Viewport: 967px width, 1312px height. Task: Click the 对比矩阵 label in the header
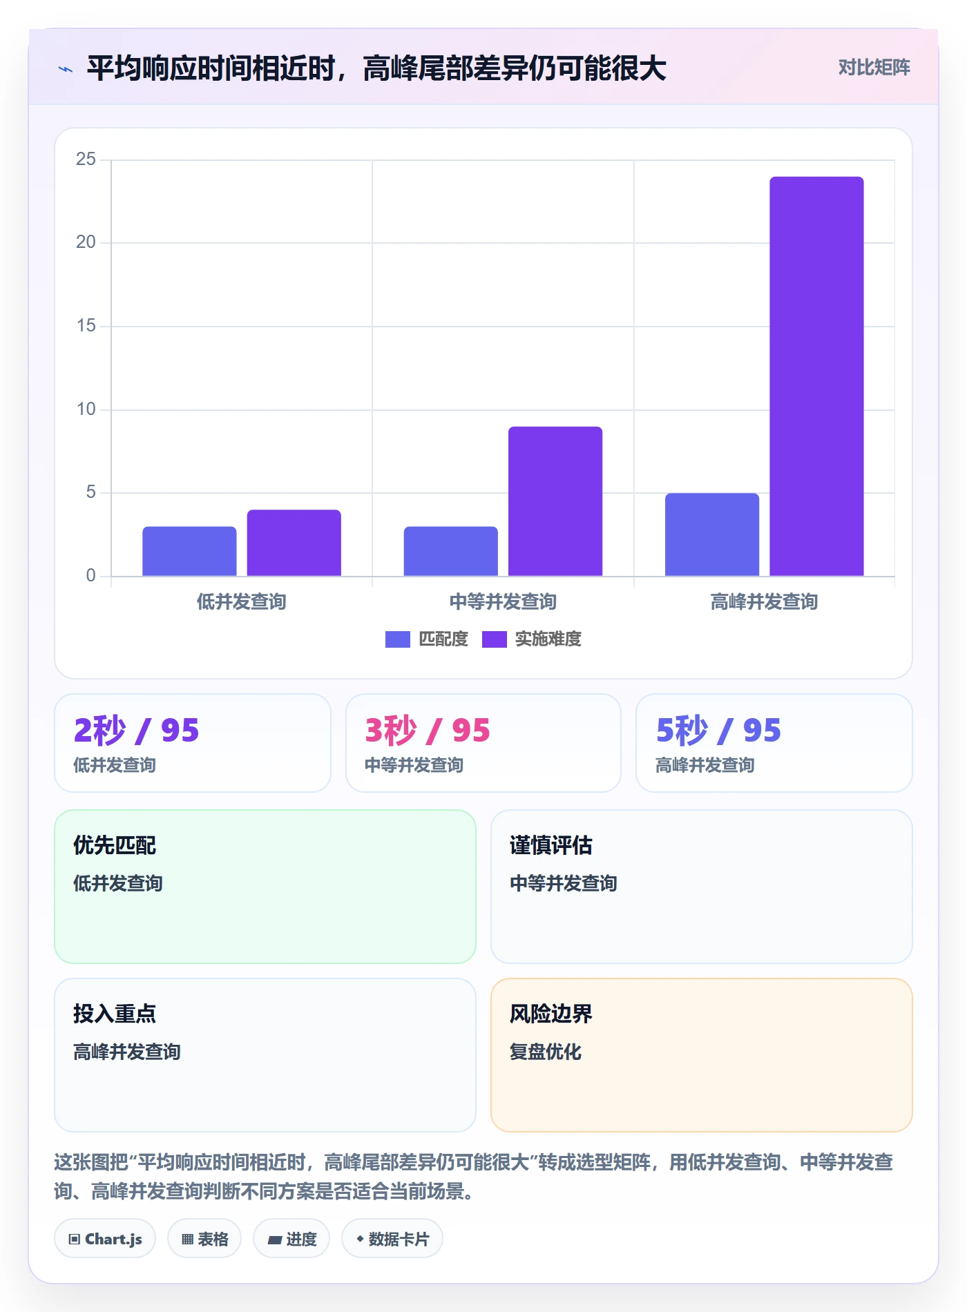(874, 68)
